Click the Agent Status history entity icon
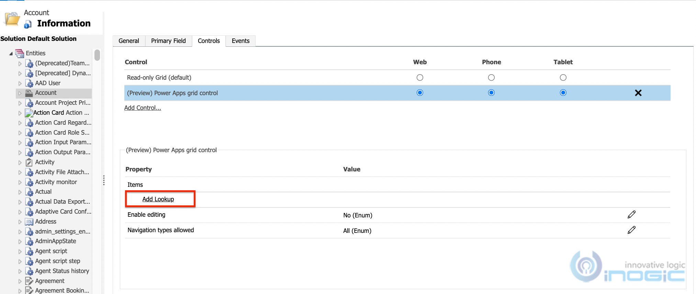The image size is (696, 294). tap(30, 271)
